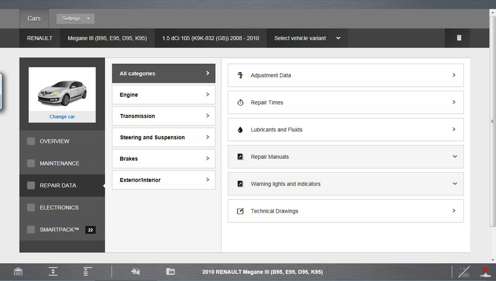Open the Settings menu

pyautogui.click(x=75, y=19)
